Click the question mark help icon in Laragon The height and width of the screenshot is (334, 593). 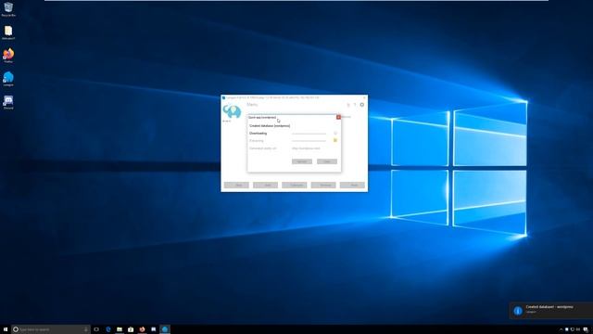(x=355, y=105)
